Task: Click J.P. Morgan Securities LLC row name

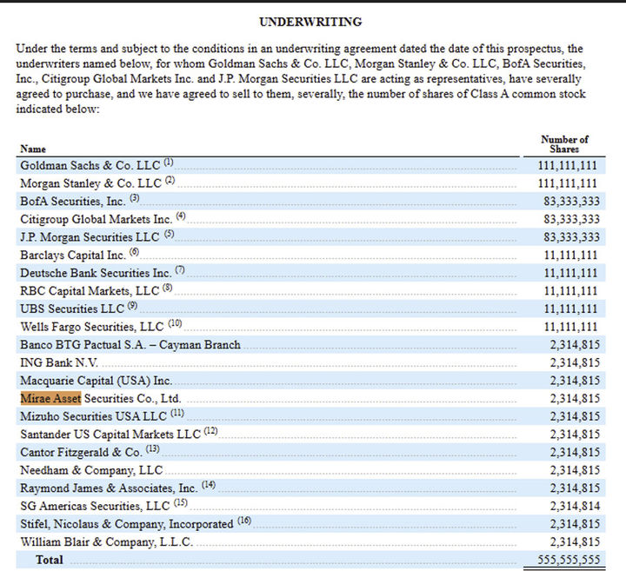Action: 90,237
